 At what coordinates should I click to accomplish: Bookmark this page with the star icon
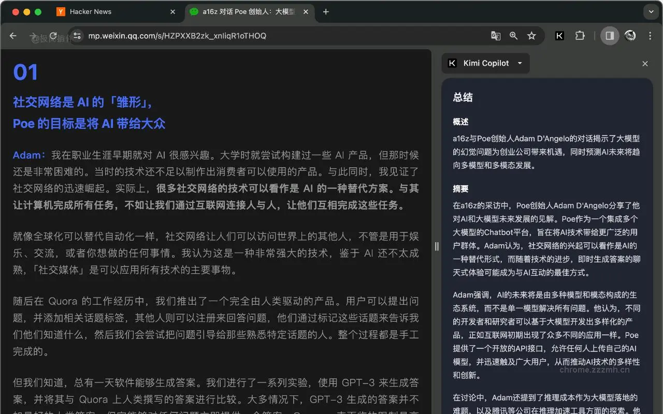pyautogui.click(x=531, y=36)
